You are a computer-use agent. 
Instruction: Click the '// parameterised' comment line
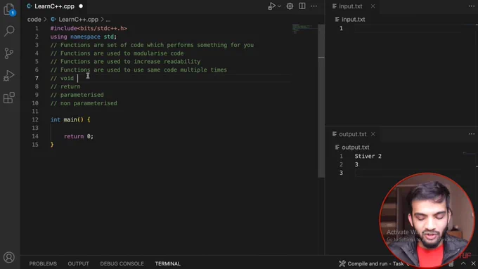coord(77,95)
